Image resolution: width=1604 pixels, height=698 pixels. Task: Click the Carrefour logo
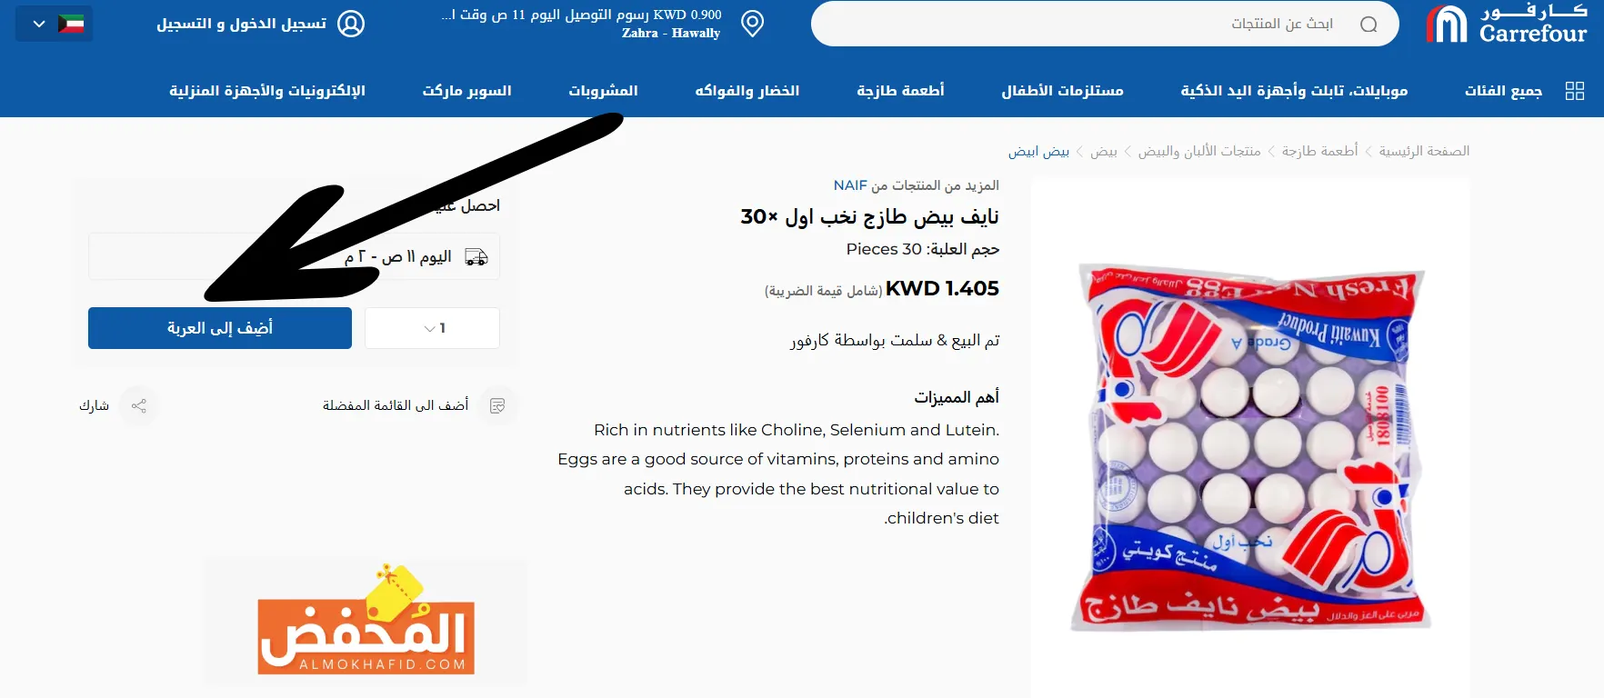pos(1507,24)
